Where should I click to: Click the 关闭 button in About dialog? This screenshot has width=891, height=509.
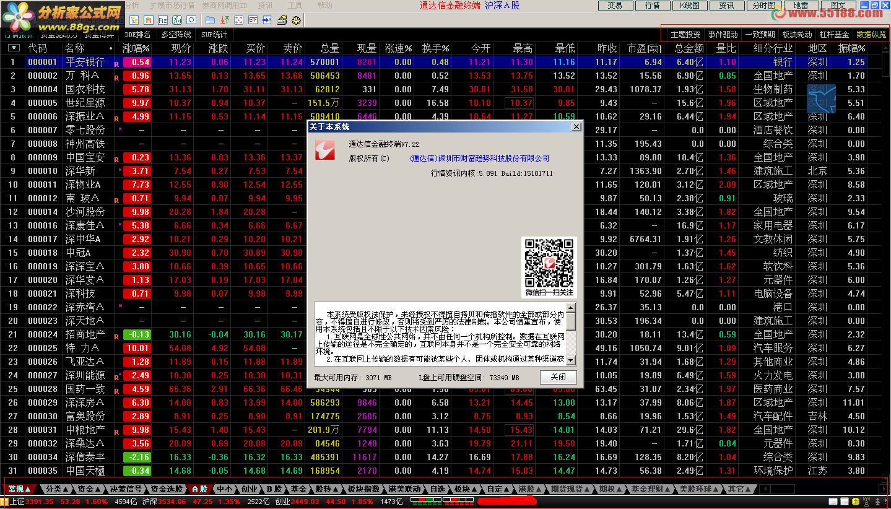[558, 377]
